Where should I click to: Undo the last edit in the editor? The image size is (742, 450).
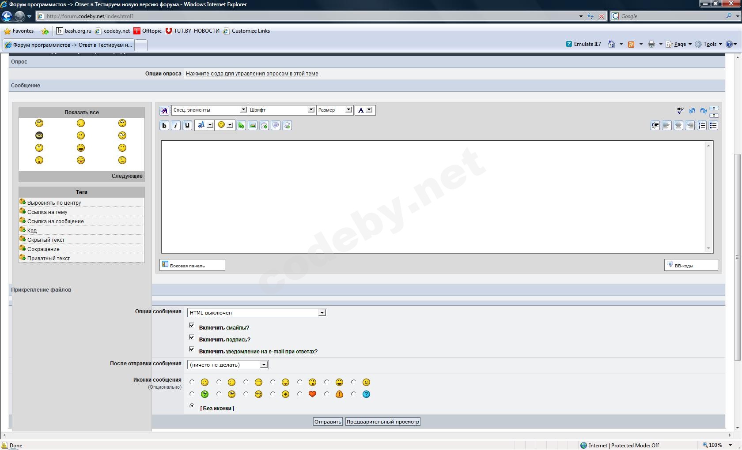(x=692, y=110)
